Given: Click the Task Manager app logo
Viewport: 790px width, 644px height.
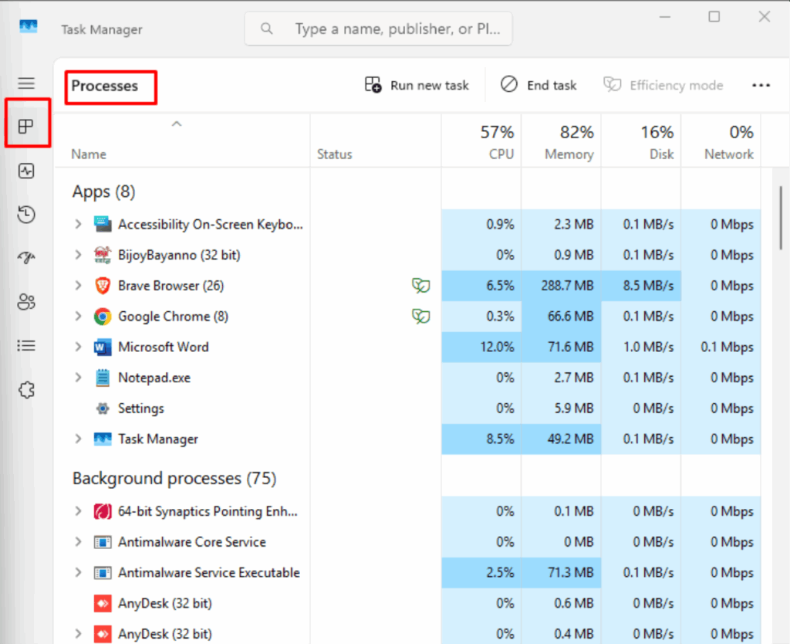Looking at the screenshot, I should pos(29,25).
